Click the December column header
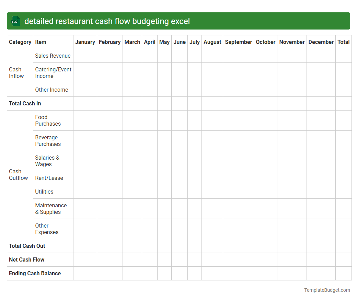The width and height of the screenshot is (357, 300). tap(321, 42)
